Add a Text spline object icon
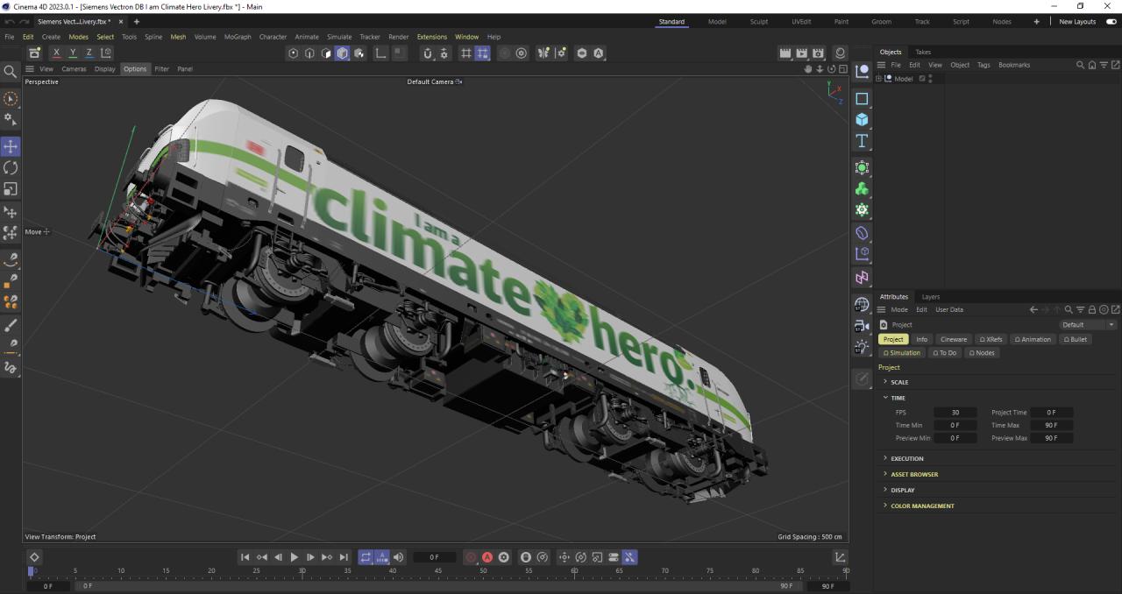 862,141
